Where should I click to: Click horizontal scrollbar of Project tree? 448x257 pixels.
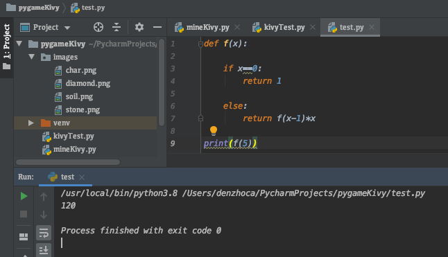(x=68, y=162)
